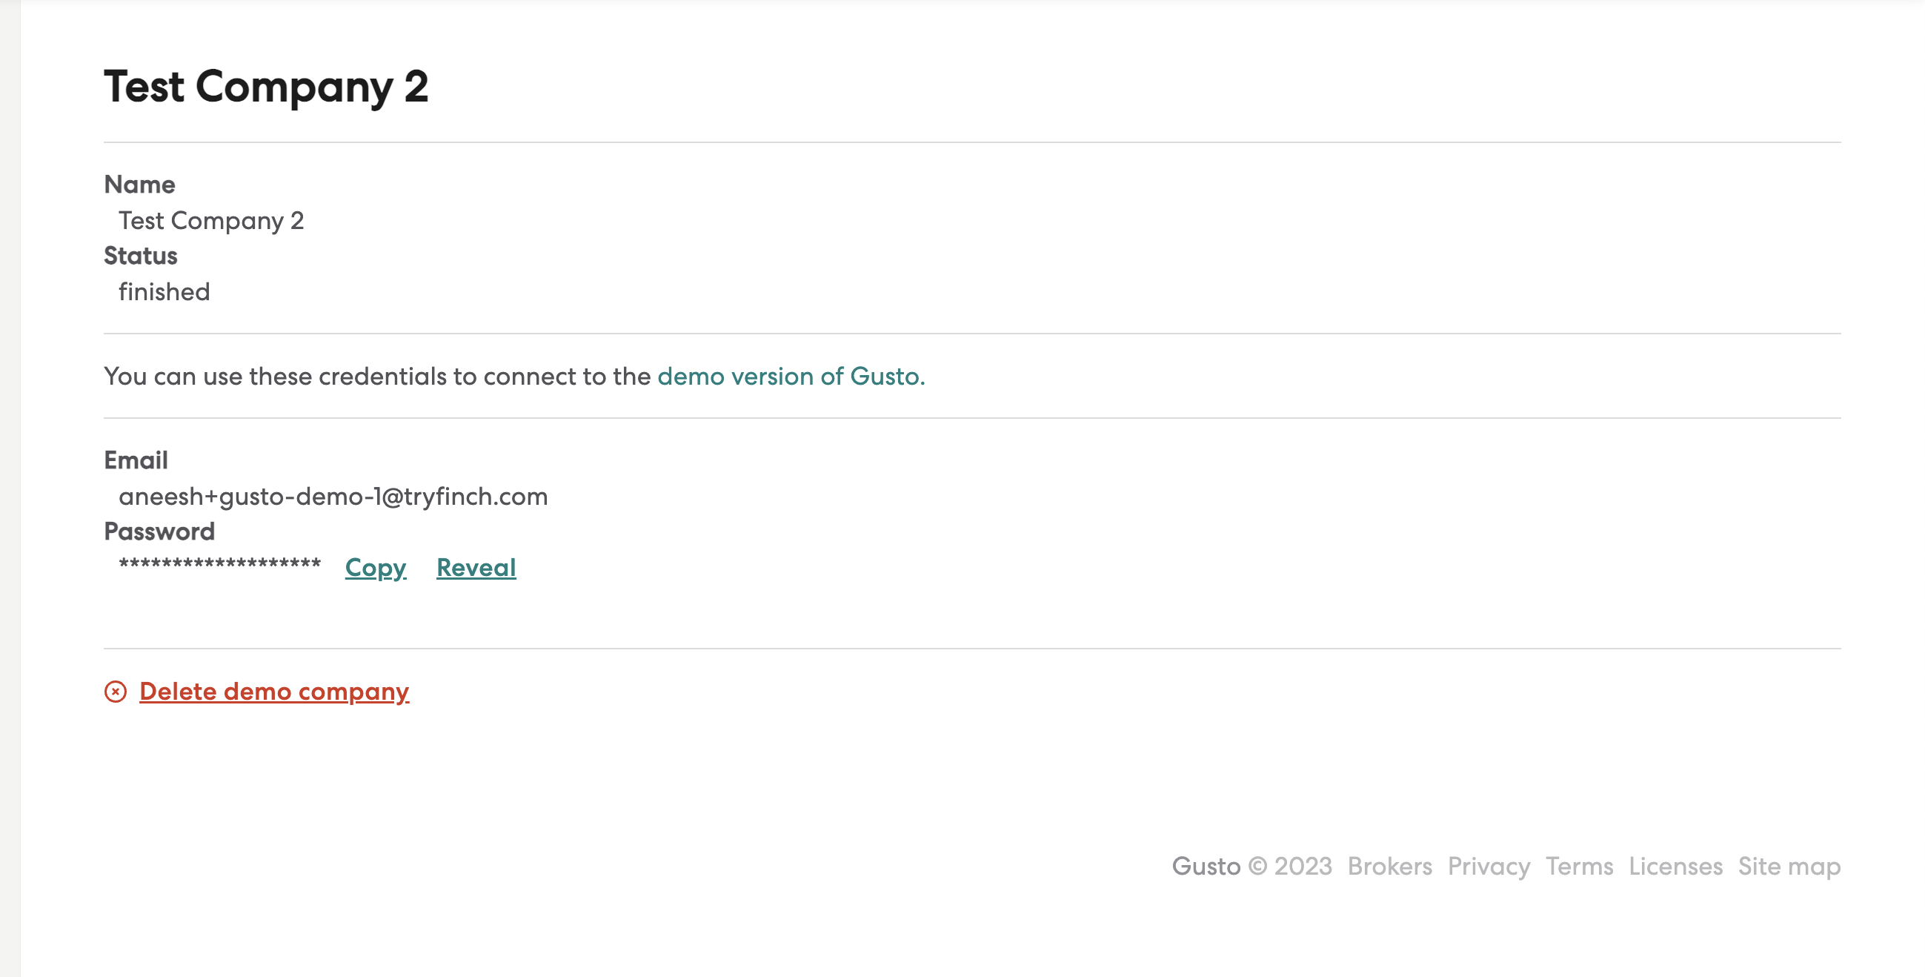
Task: Open the demo version of Gusto link
Action: pos(791,376)
